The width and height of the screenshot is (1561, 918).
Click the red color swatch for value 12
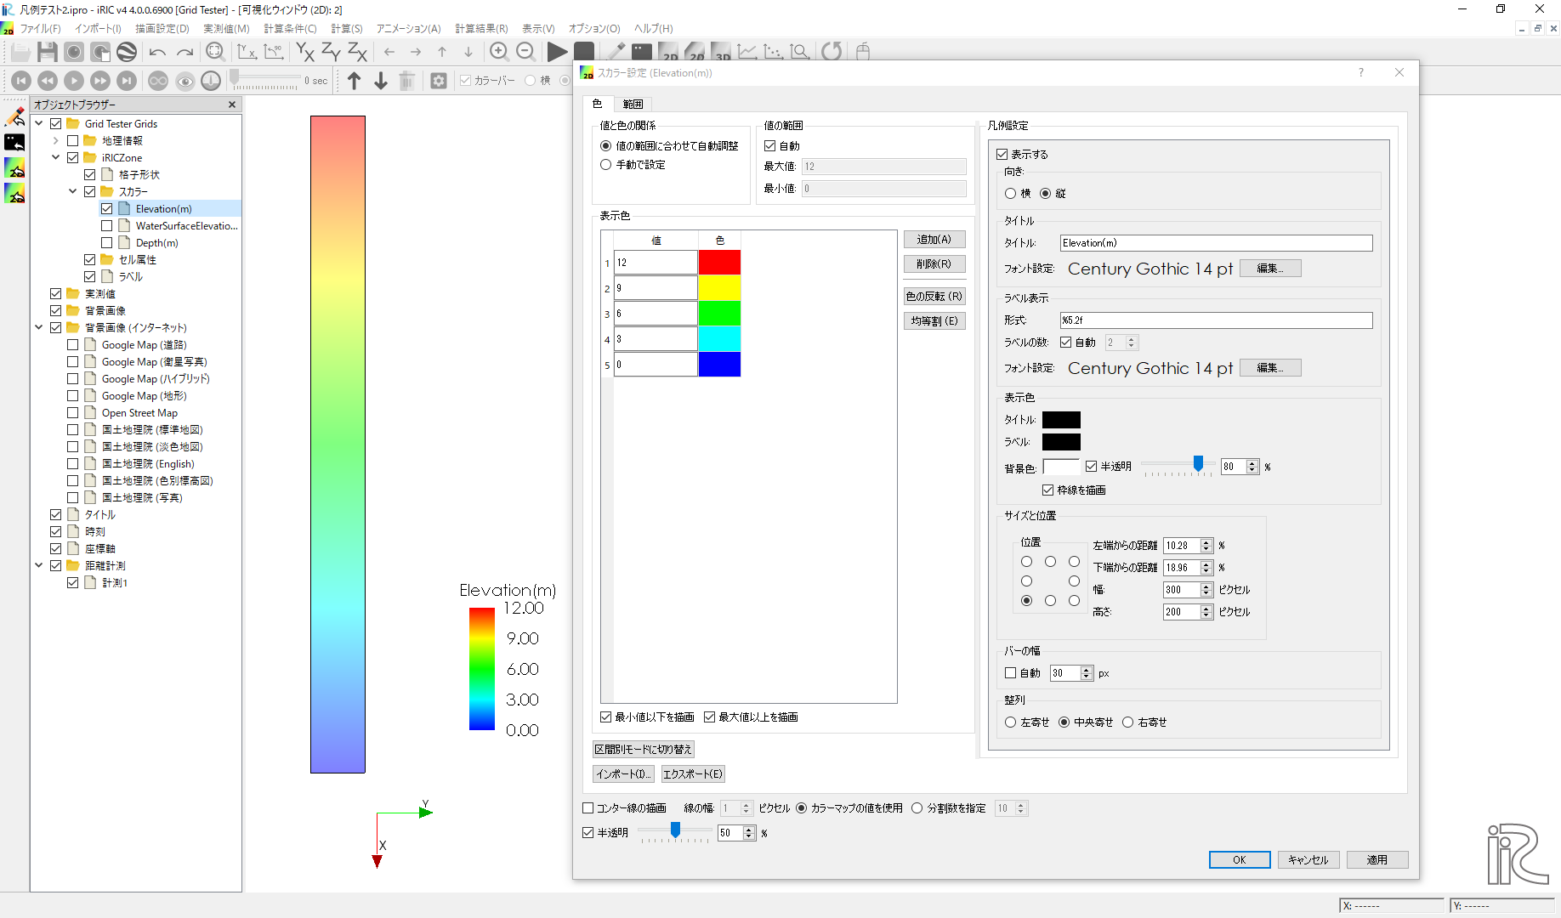[719, 263]
